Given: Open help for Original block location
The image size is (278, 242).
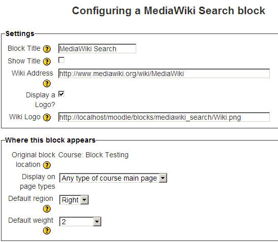Looking at the screenshot, I should (x=47, y=165).
